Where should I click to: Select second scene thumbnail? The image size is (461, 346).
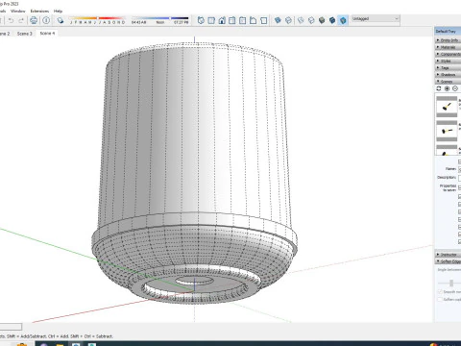coord(447,131)
